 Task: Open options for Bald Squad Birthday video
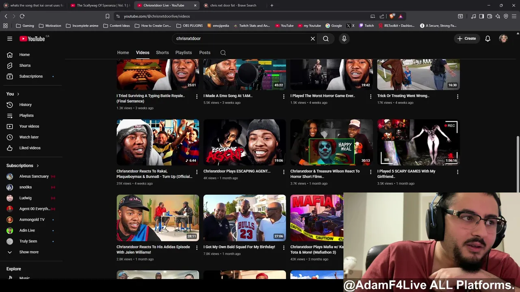284,247
